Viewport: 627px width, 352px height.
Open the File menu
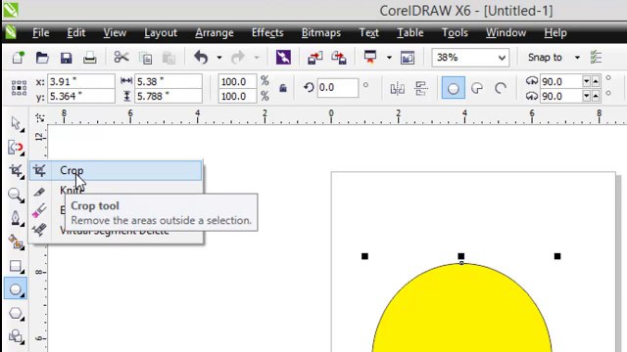click(41, 32)
